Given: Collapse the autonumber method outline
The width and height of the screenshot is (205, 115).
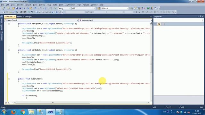Looking at the screenshot, I should coord(9,79).
